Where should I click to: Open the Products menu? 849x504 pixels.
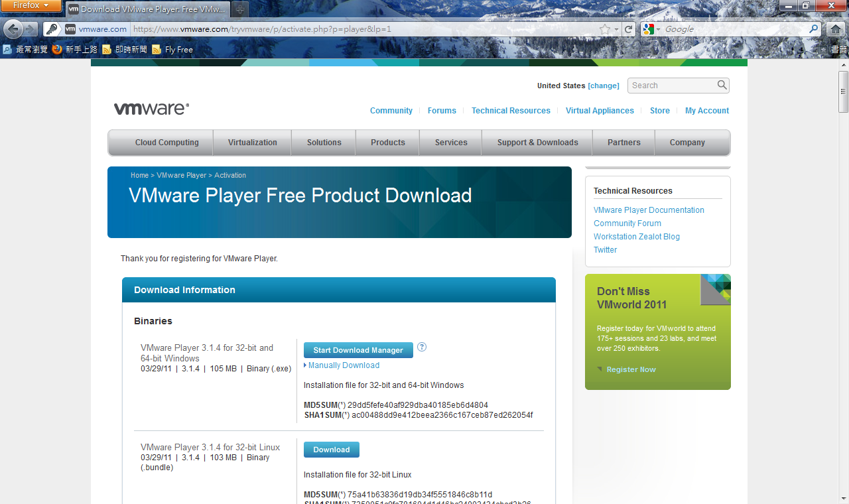(388, 143)
